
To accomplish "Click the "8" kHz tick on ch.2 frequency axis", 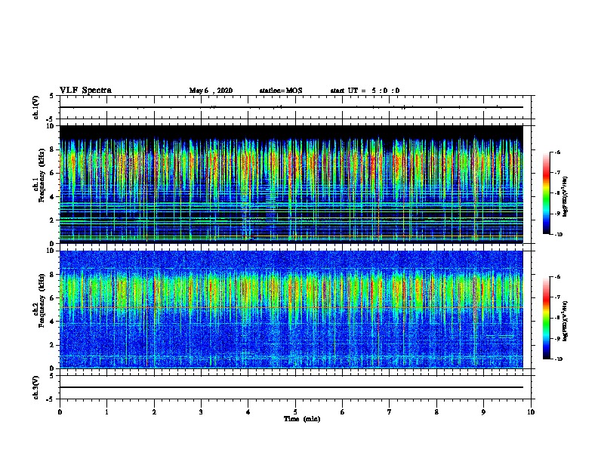I will pyautogui.click(x=52, y=275).
